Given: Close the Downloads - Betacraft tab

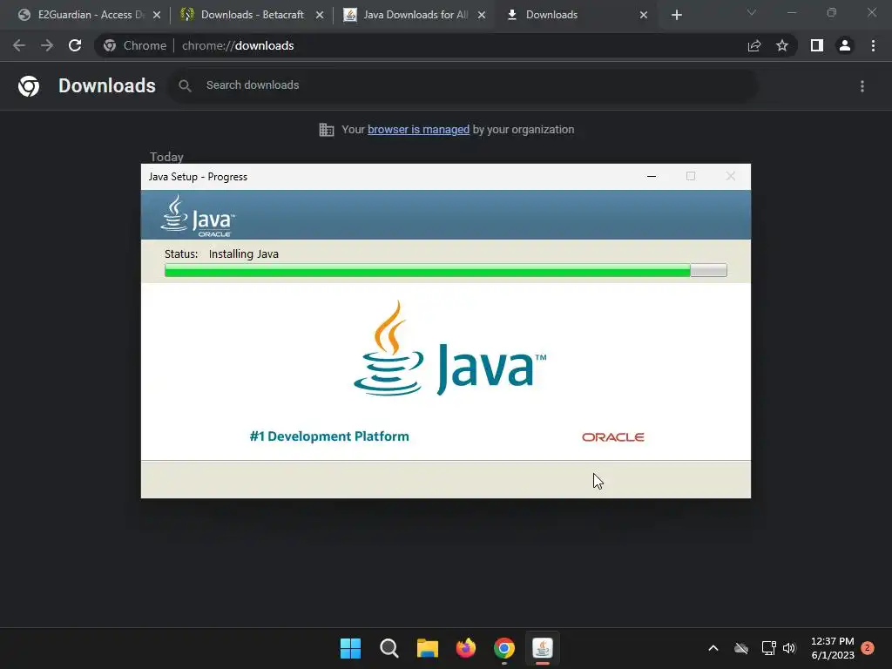Looking at the screenshot, I should pos(320,15).
